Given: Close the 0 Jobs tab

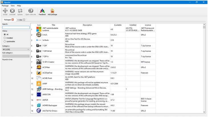Looking at the screenshot, I should (24, 20).
